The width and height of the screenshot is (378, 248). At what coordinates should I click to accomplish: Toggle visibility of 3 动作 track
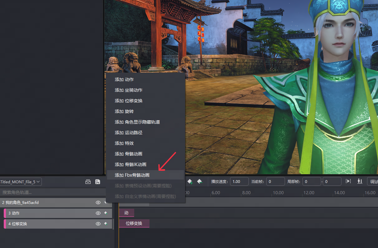[98, 213]
